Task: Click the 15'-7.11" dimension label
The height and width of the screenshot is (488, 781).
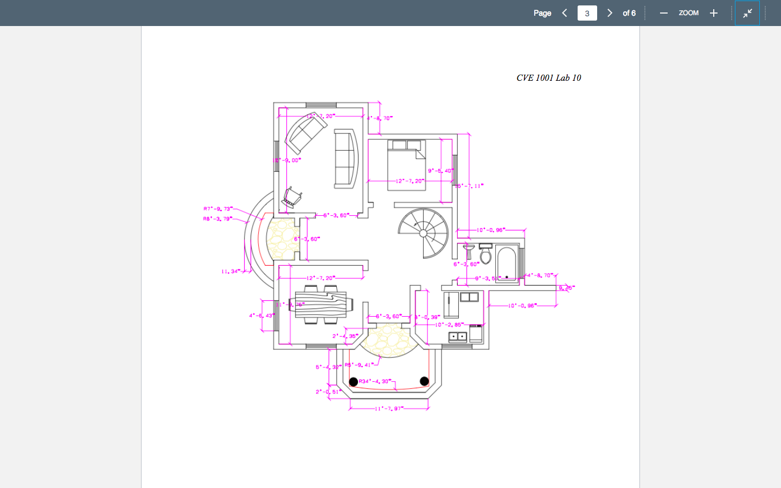Action: point(469,186)
